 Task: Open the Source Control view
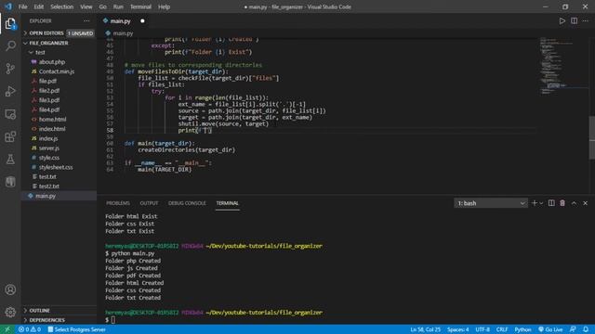(10, 69)
